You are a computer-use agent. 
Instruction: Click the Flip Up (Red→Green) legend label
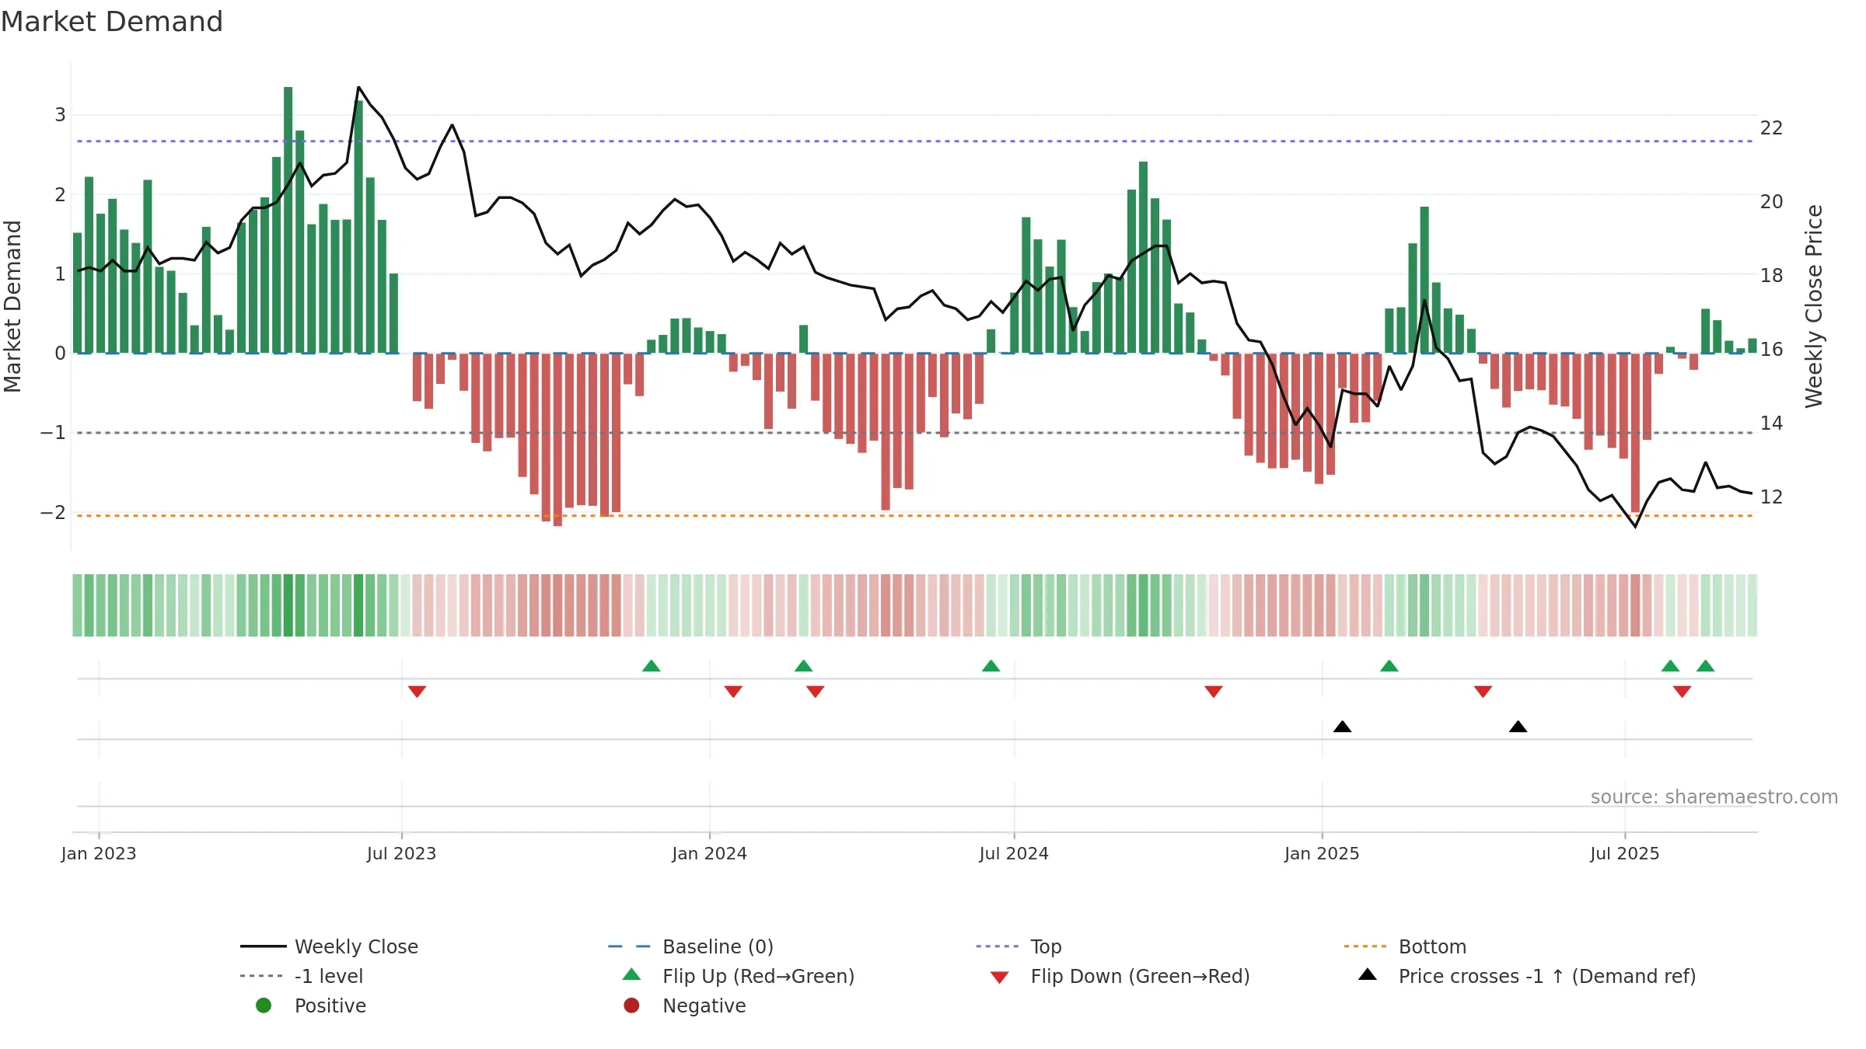(758, 976)
